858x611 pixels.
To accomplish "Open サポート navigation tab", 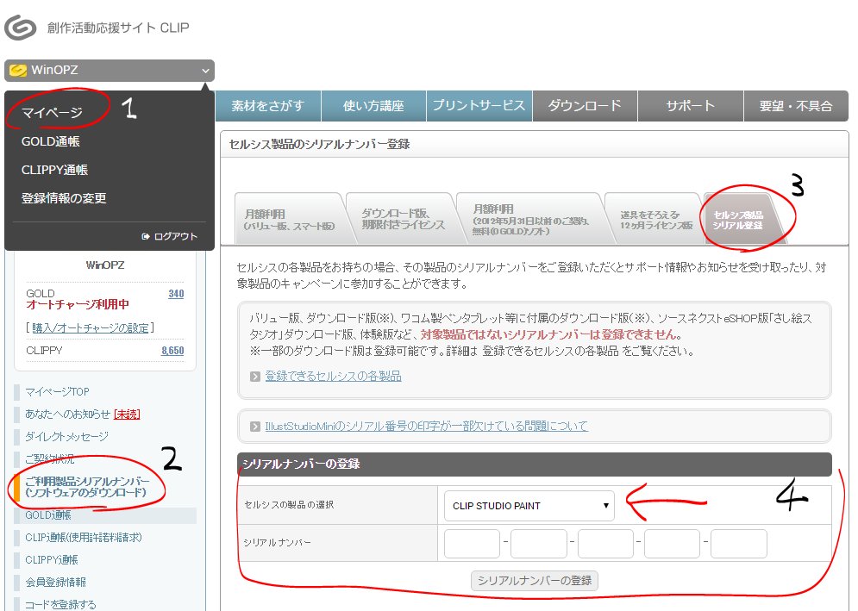I will click(x=691, y=106).
